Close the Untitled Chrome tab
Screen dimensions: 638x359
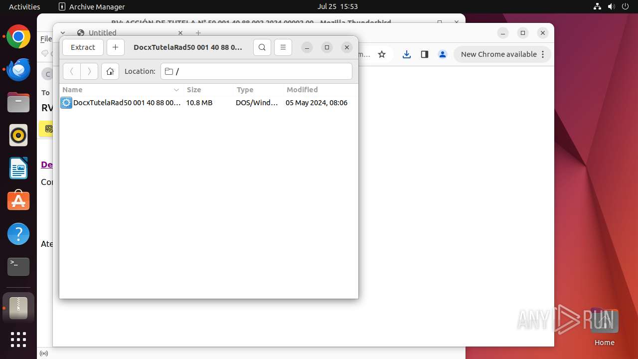[180, 33]
